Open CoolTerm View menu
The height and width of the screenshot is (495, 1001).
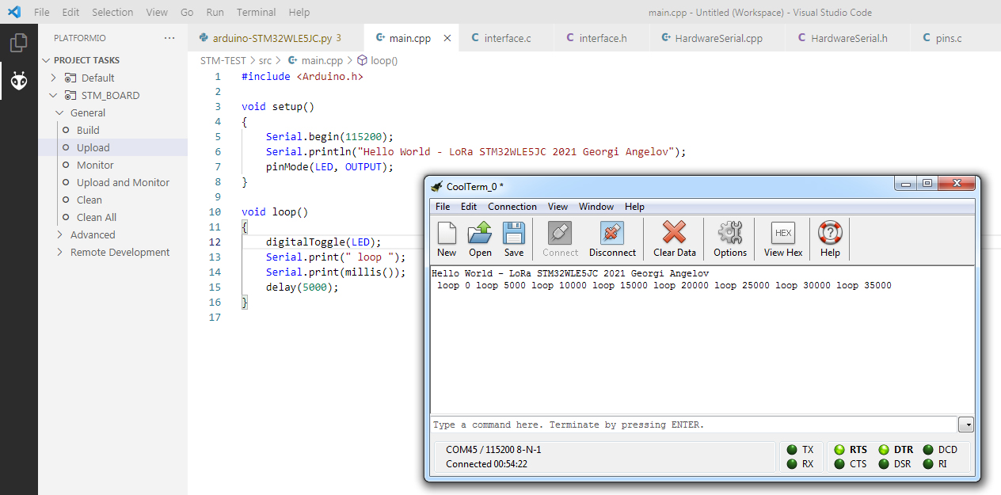(x=558, y=206)
